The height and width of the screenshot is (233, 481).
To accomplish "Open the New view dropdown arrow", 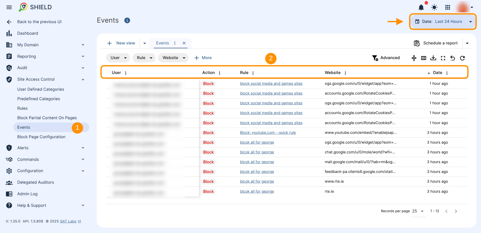I will click(145, 43).
